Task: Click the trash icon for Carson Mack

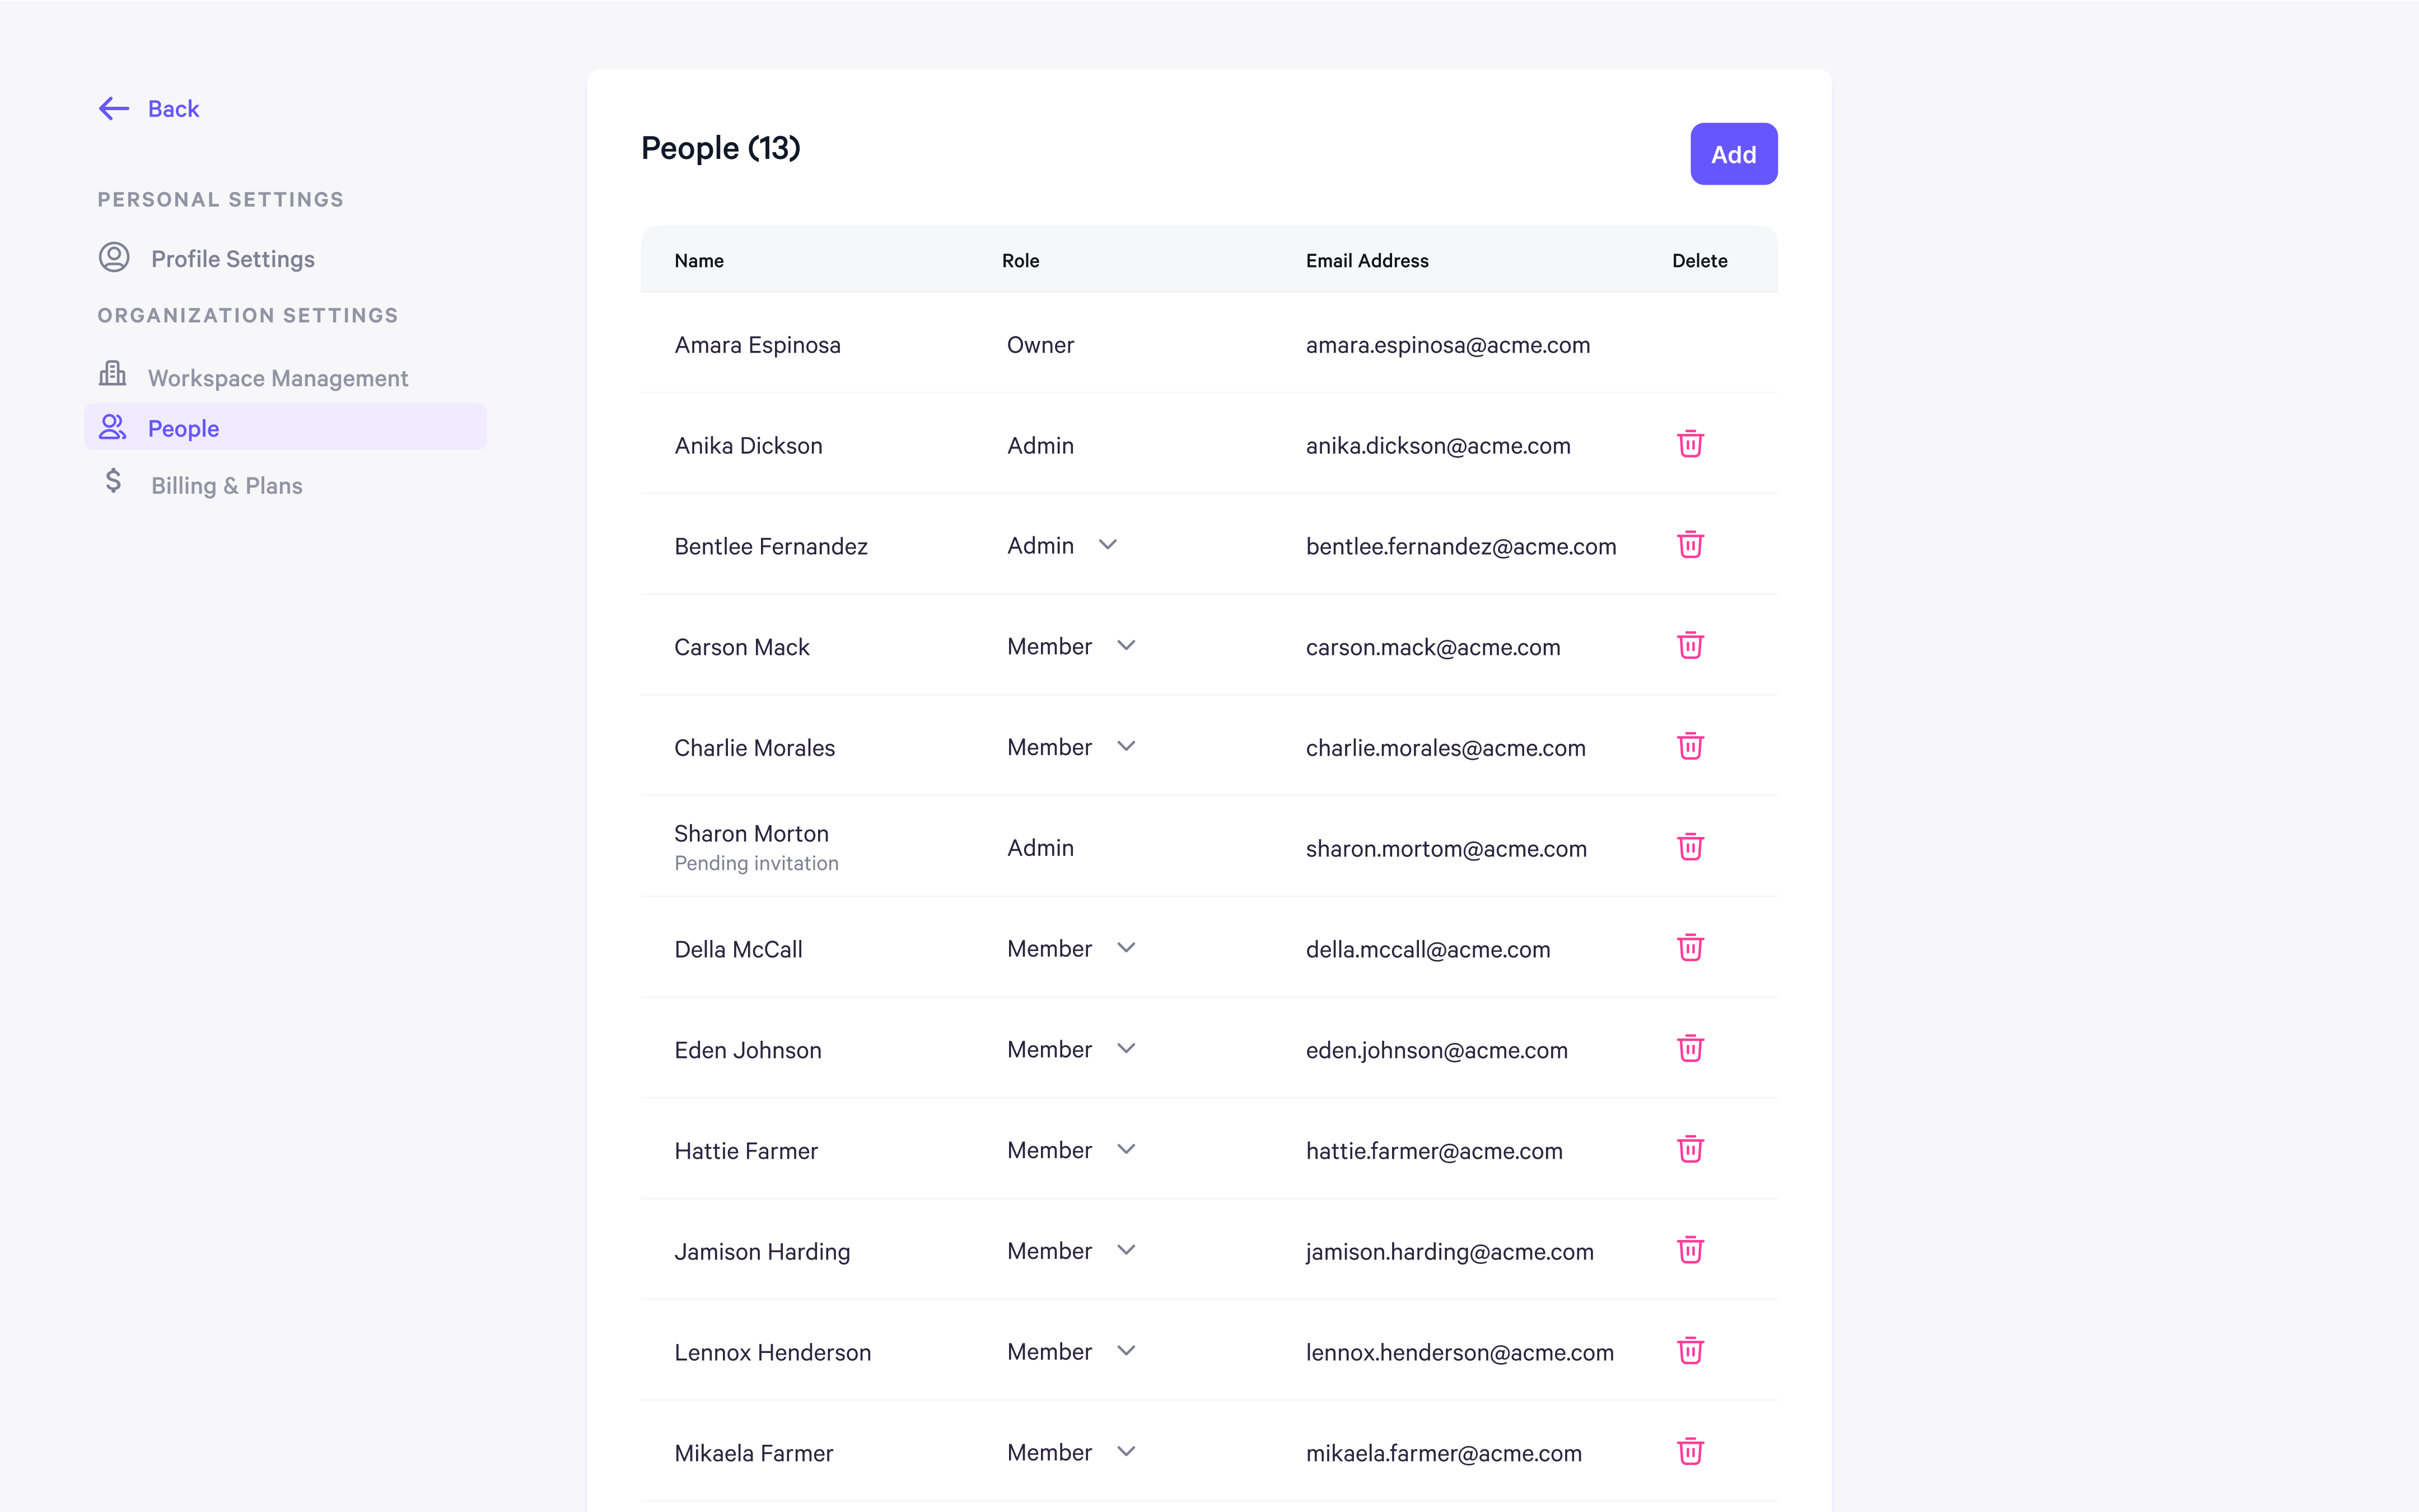Action: [x=1690, y=646]
